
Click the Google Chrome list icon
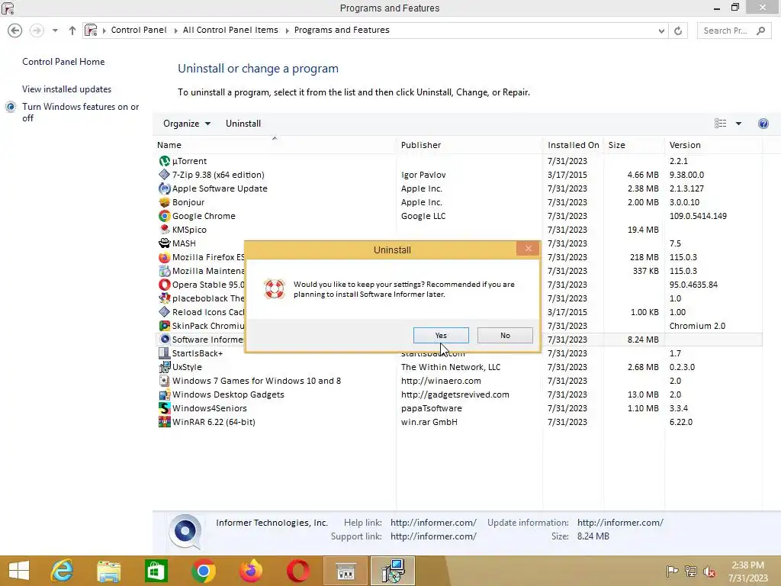[x=165, y=216]
